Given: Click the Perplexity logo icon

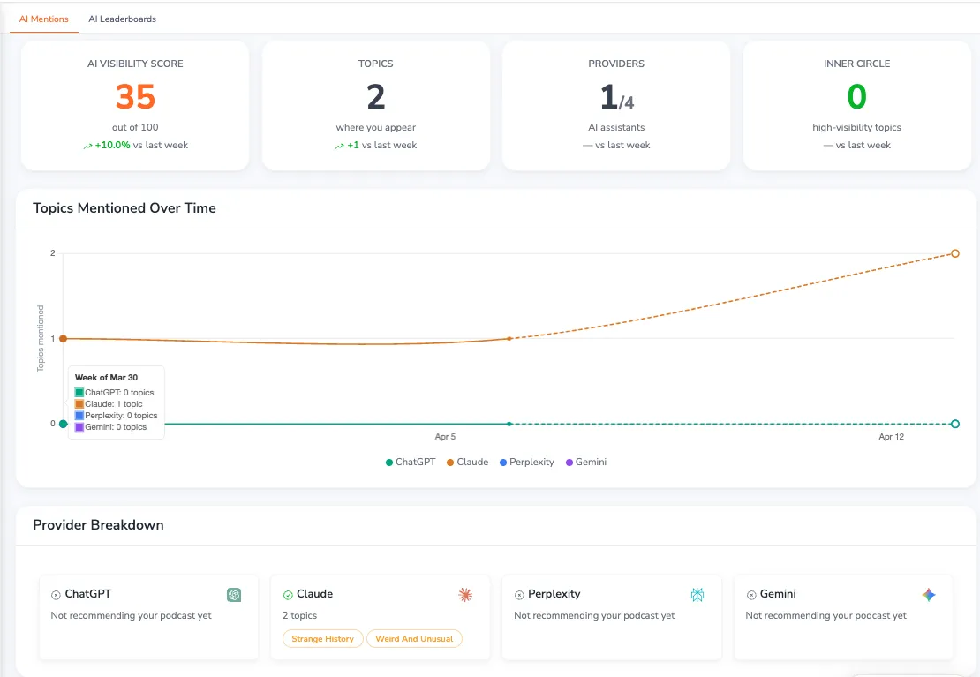Looking at the screenshot, I should (697, 595).
